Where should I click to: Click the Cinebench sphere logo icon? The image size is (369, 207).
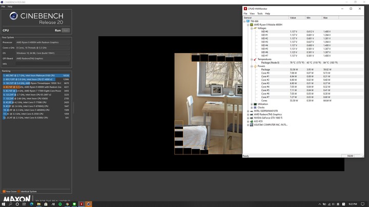click(x=13, y=16)
